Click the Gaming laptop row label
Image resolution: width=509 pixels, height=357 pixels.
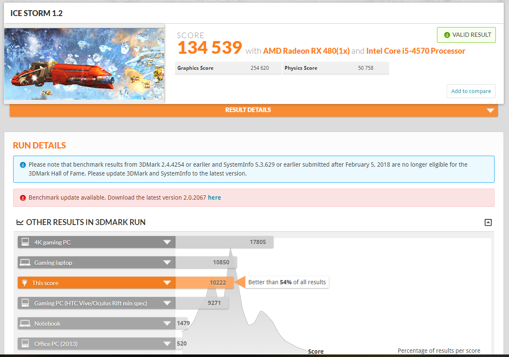click(53, 263)
